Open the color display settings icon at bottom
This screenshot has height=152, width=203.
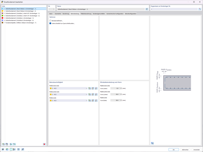coord(14,149)
